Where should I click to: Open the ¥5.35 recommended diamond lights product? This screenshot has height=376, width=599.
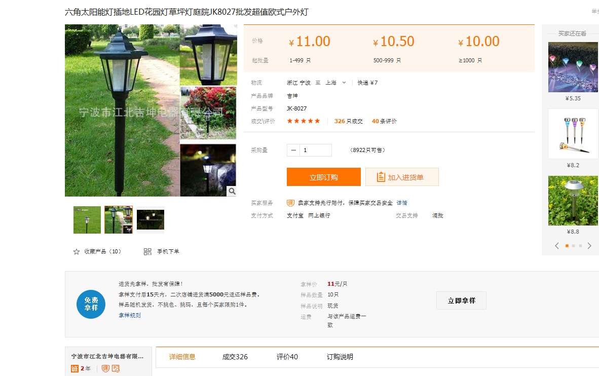(573, 67)
